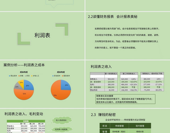Click the 销售增长至关重要 line in the text box

pos(105,96)
